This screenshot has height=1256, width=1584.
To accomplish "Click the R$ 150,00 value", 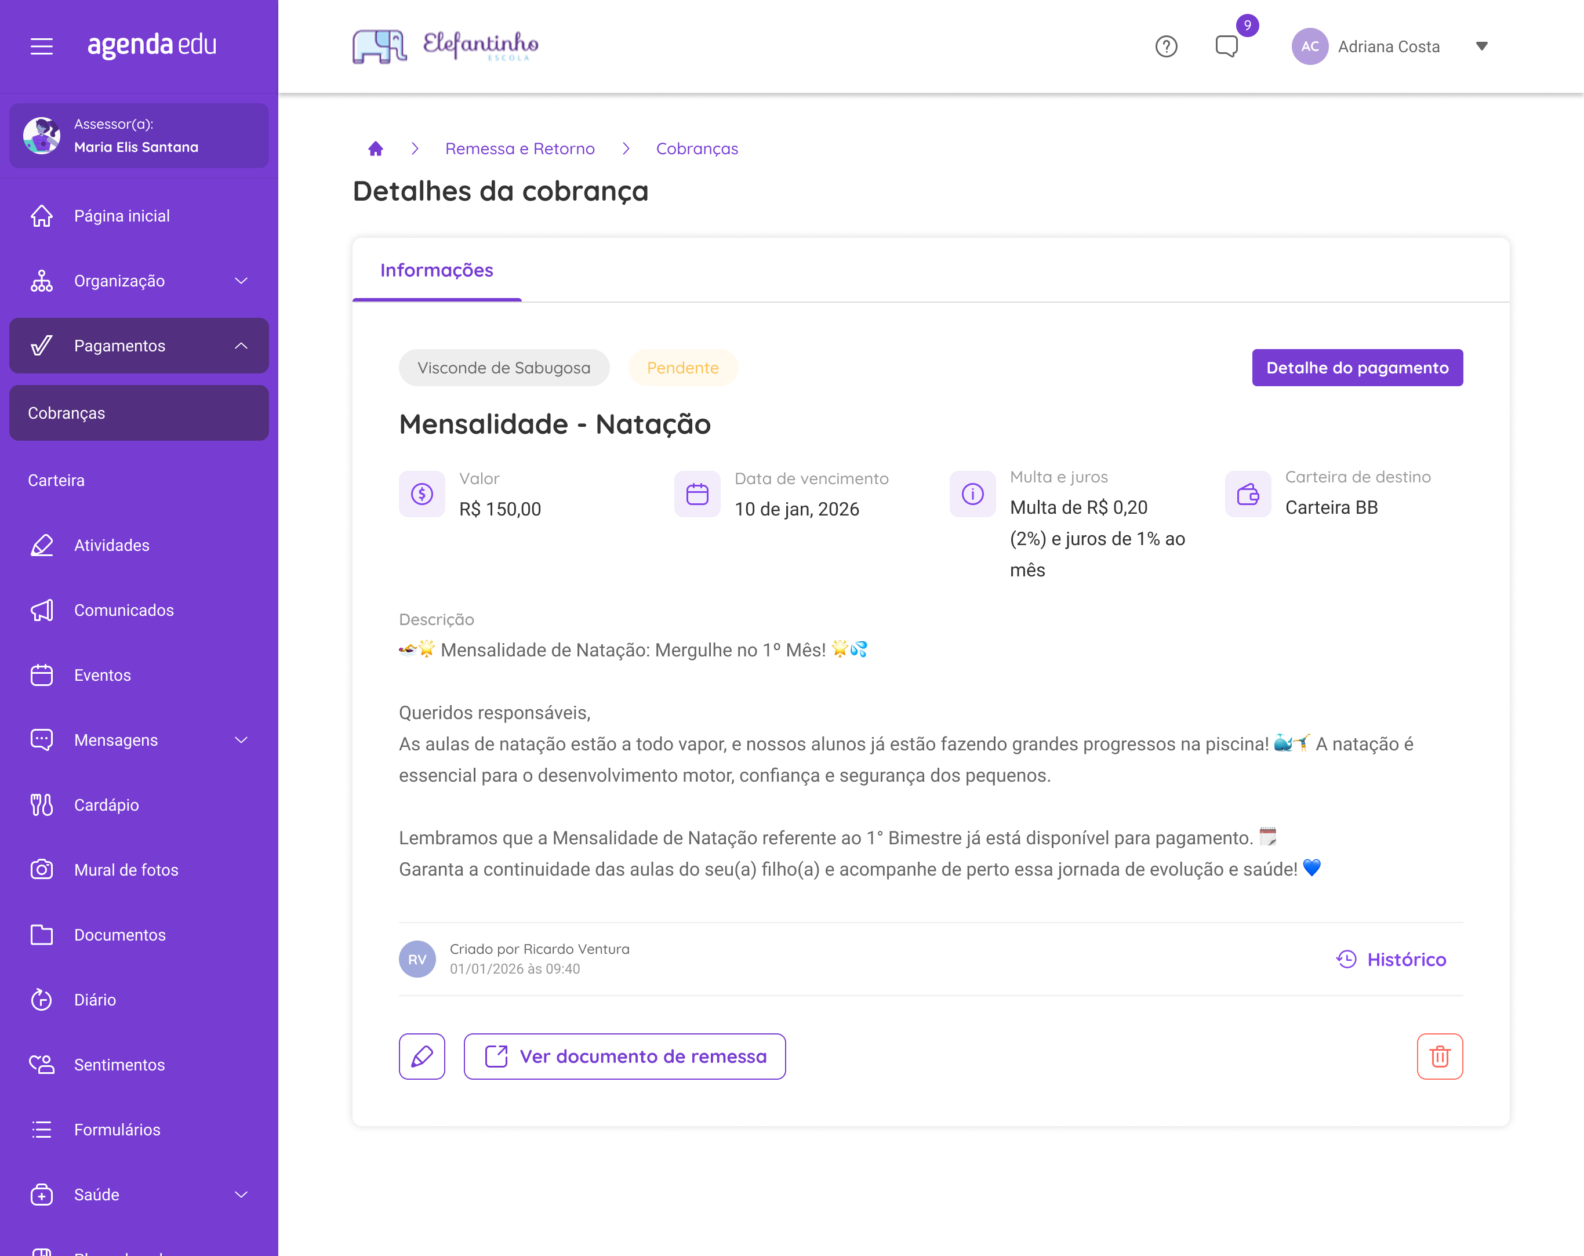I will (x=500, y=509).
